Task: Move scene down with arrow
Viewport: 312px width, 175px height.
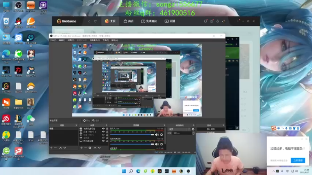Action: 65,148
